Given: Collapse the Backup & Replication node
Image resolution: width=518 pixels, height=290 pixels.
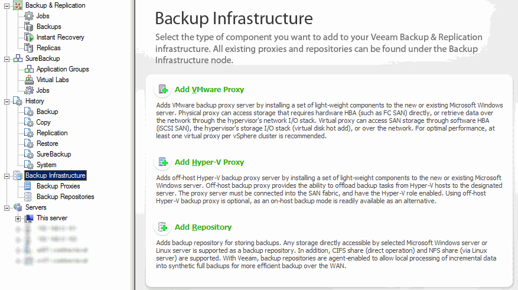Looking at the screenshot, I should tap(6, 6).
